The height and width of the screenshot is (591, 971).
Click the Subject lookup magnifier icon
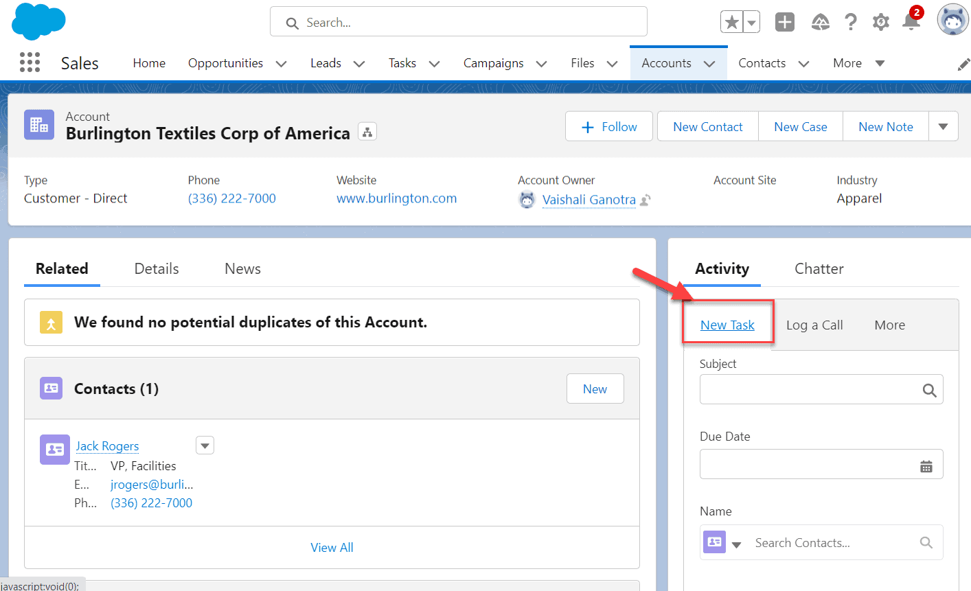(x=929, y=389)
